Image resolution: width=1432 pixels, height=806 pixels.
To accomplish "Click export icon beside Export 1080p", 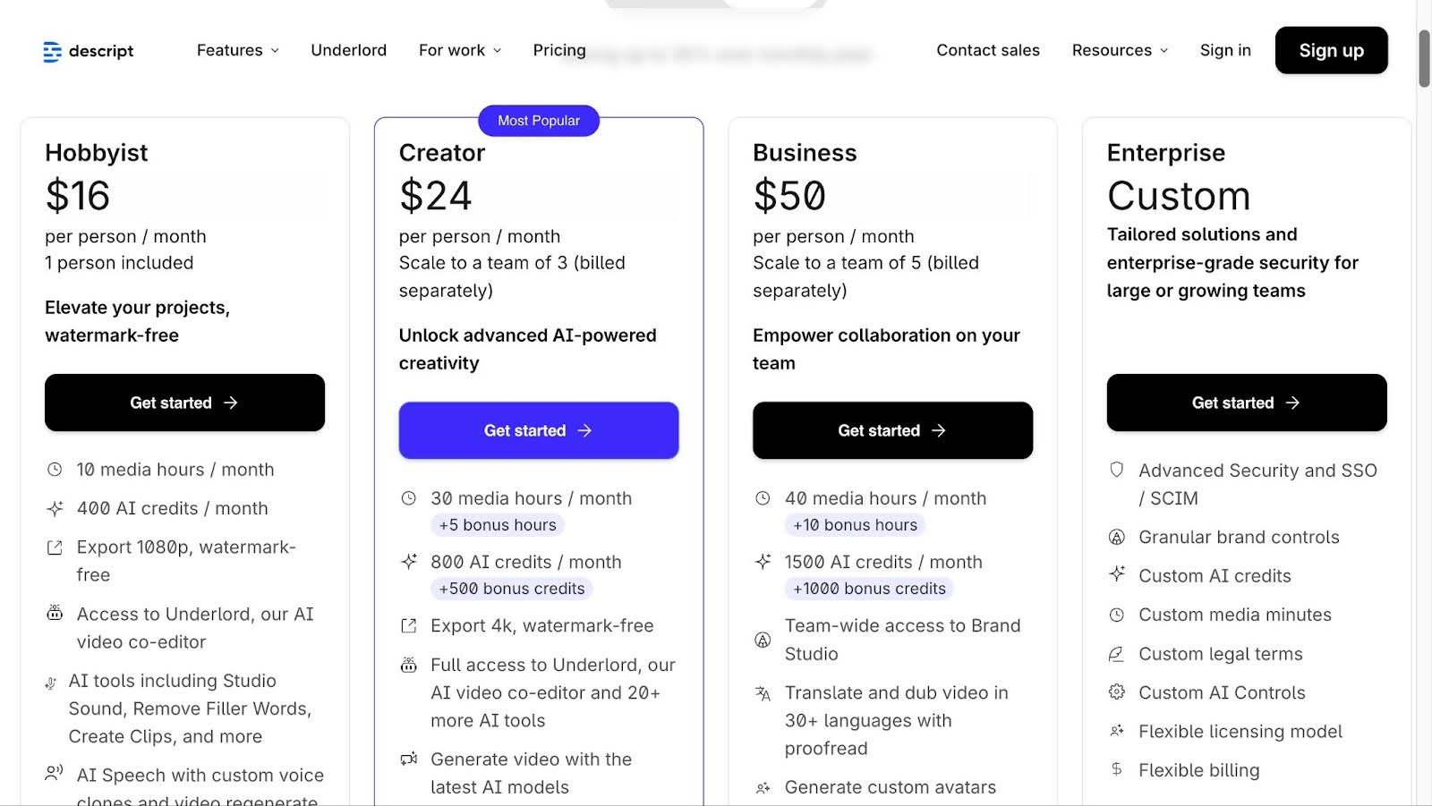I will pos(55,547).
